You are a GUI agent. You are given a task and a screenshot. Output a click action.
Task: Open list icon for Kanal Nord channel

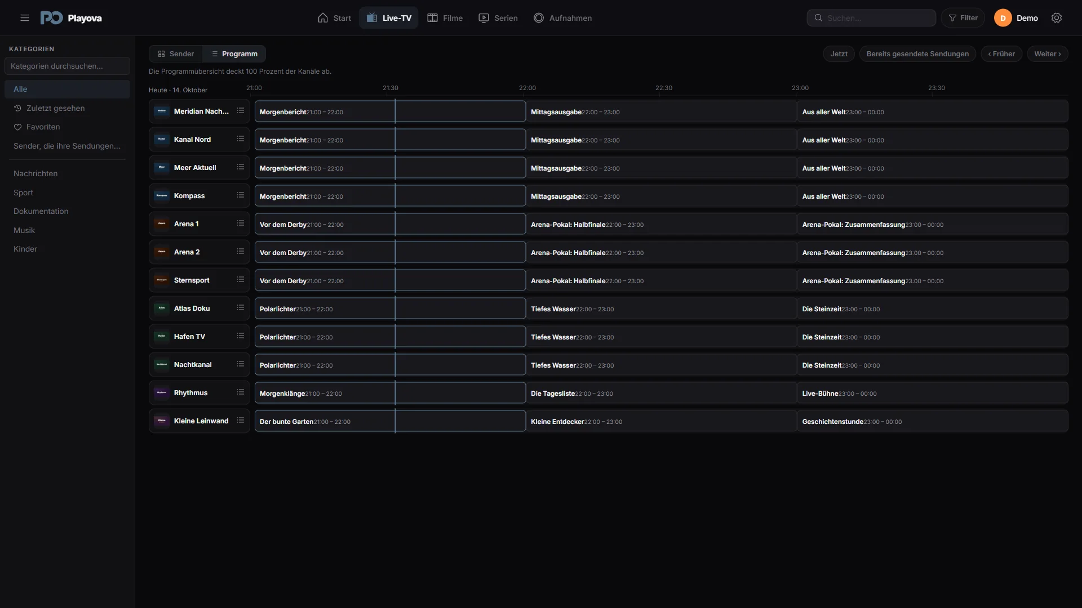click(241, 139)
